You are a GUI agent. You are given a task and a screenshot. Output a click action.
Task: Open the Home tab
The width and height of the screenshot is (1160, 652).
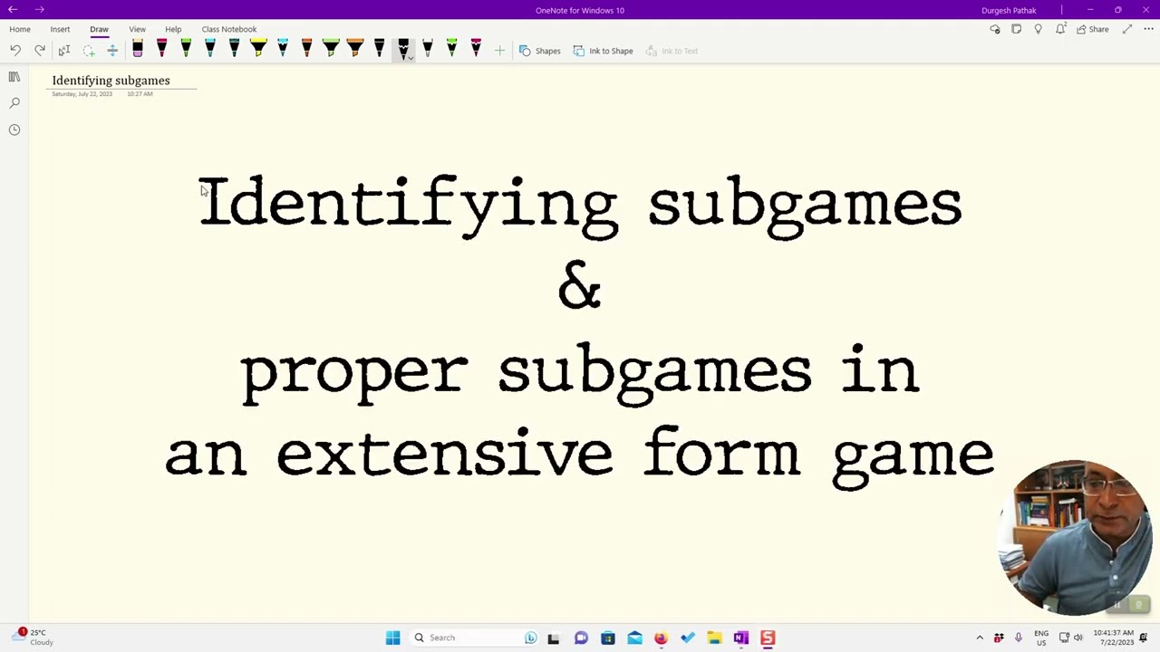click(x=20, y=29)
